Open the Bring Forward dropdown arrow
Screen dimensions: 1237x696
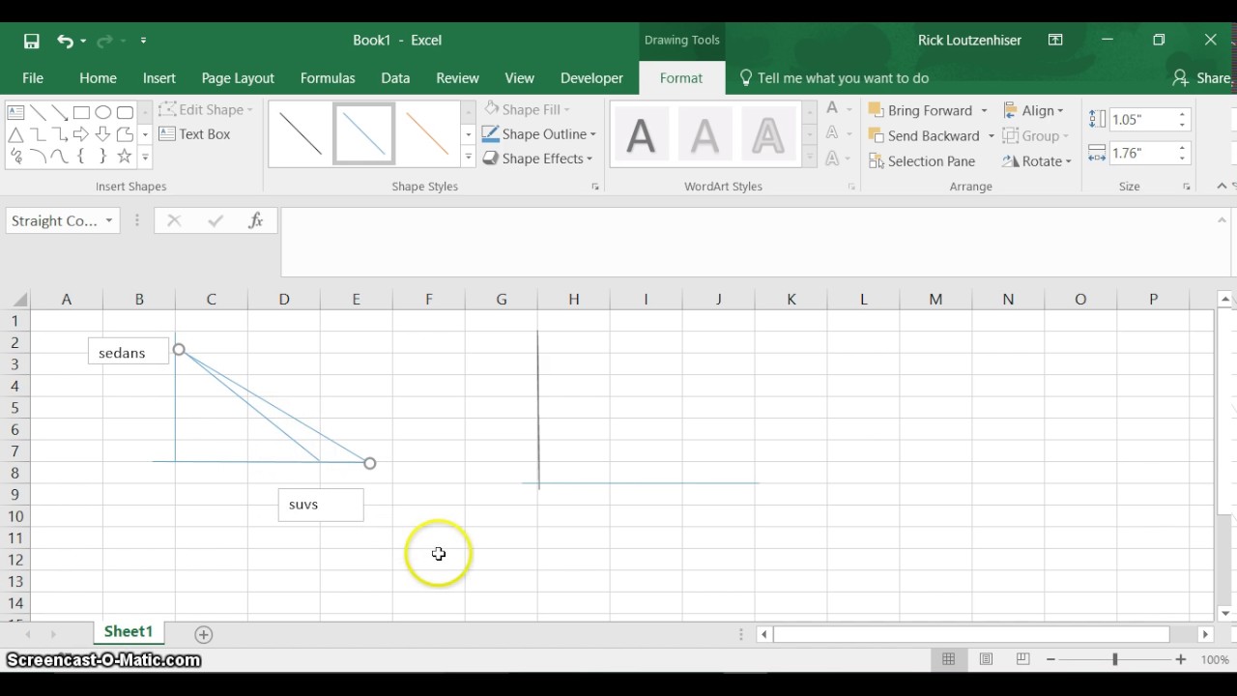[x=984, y=110]
